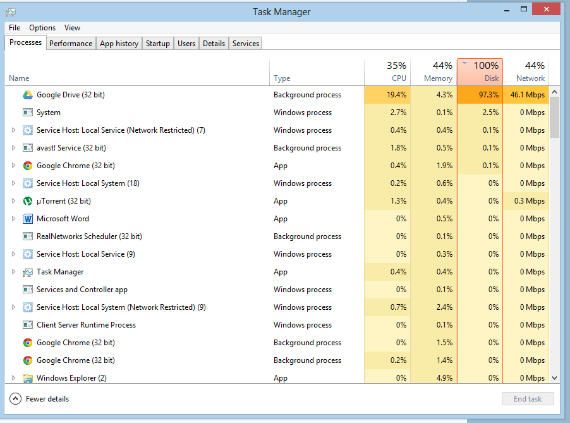Viewport: 570px width, 423px height.
Task: Click the gear icon of Service Host: Local System (Network Restricted) (9)
Action: [x=28, y=307]
